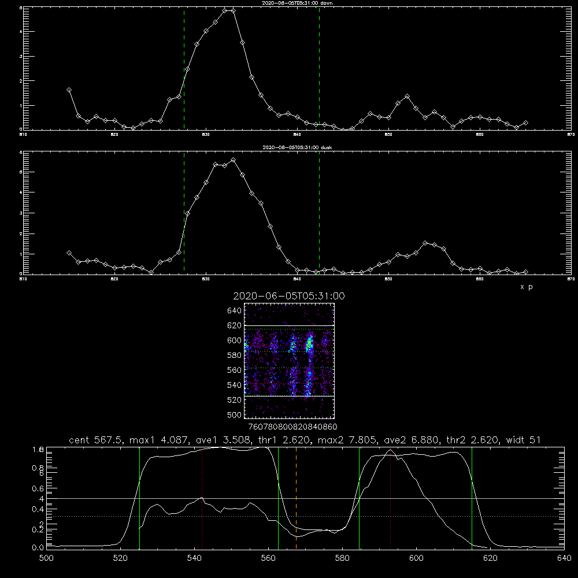Click the detector heatmap image thumbnail

click(289, 361)
